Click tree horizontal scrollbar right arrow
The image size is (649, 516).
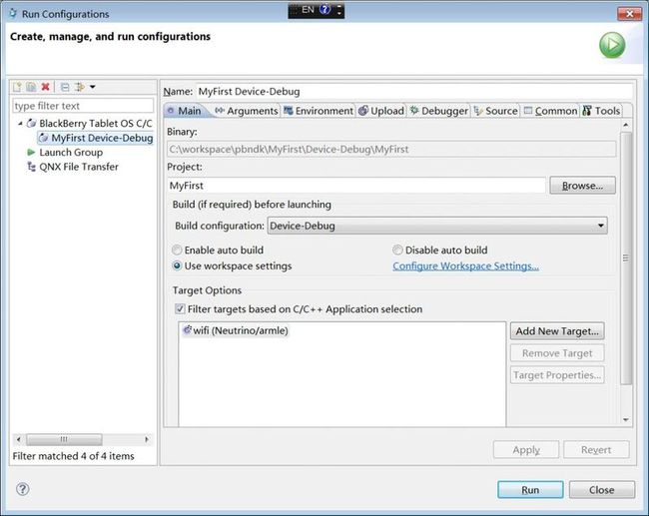click(x=147, y=439)
